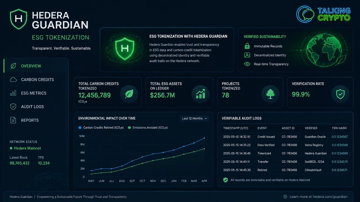Click the last green data point above APR
Image resolution: width=360 pixels, height=202 pixels.
(x=204, y=149)
